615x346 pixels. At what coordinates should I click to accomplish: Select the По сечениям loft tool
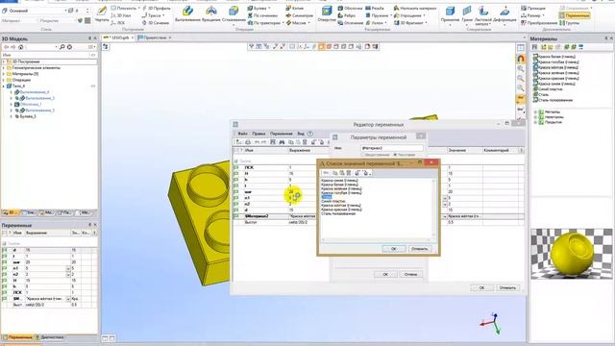[262, 15]
